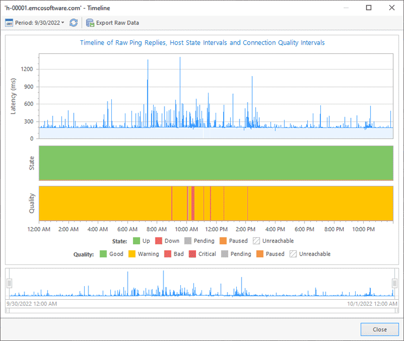The height and width of the screenshot is (341, 404).
Task: Click the right range selector handle
Action: [395, 283]
